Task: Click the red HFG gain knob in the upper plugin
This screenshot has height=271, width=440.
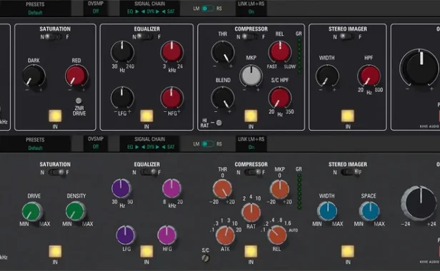Action: click(x=171, y=98)
